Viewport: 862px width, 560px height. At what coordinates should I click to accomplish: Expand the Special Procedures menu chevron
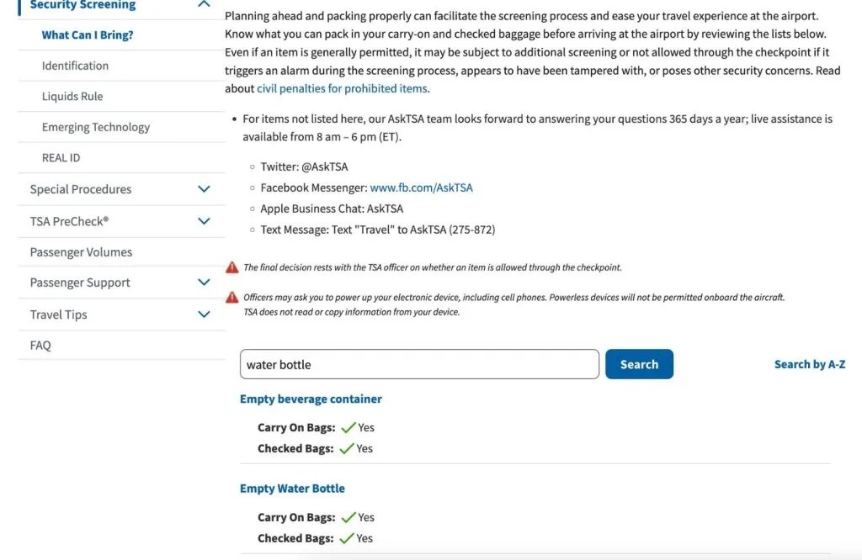tap(204, 189)
